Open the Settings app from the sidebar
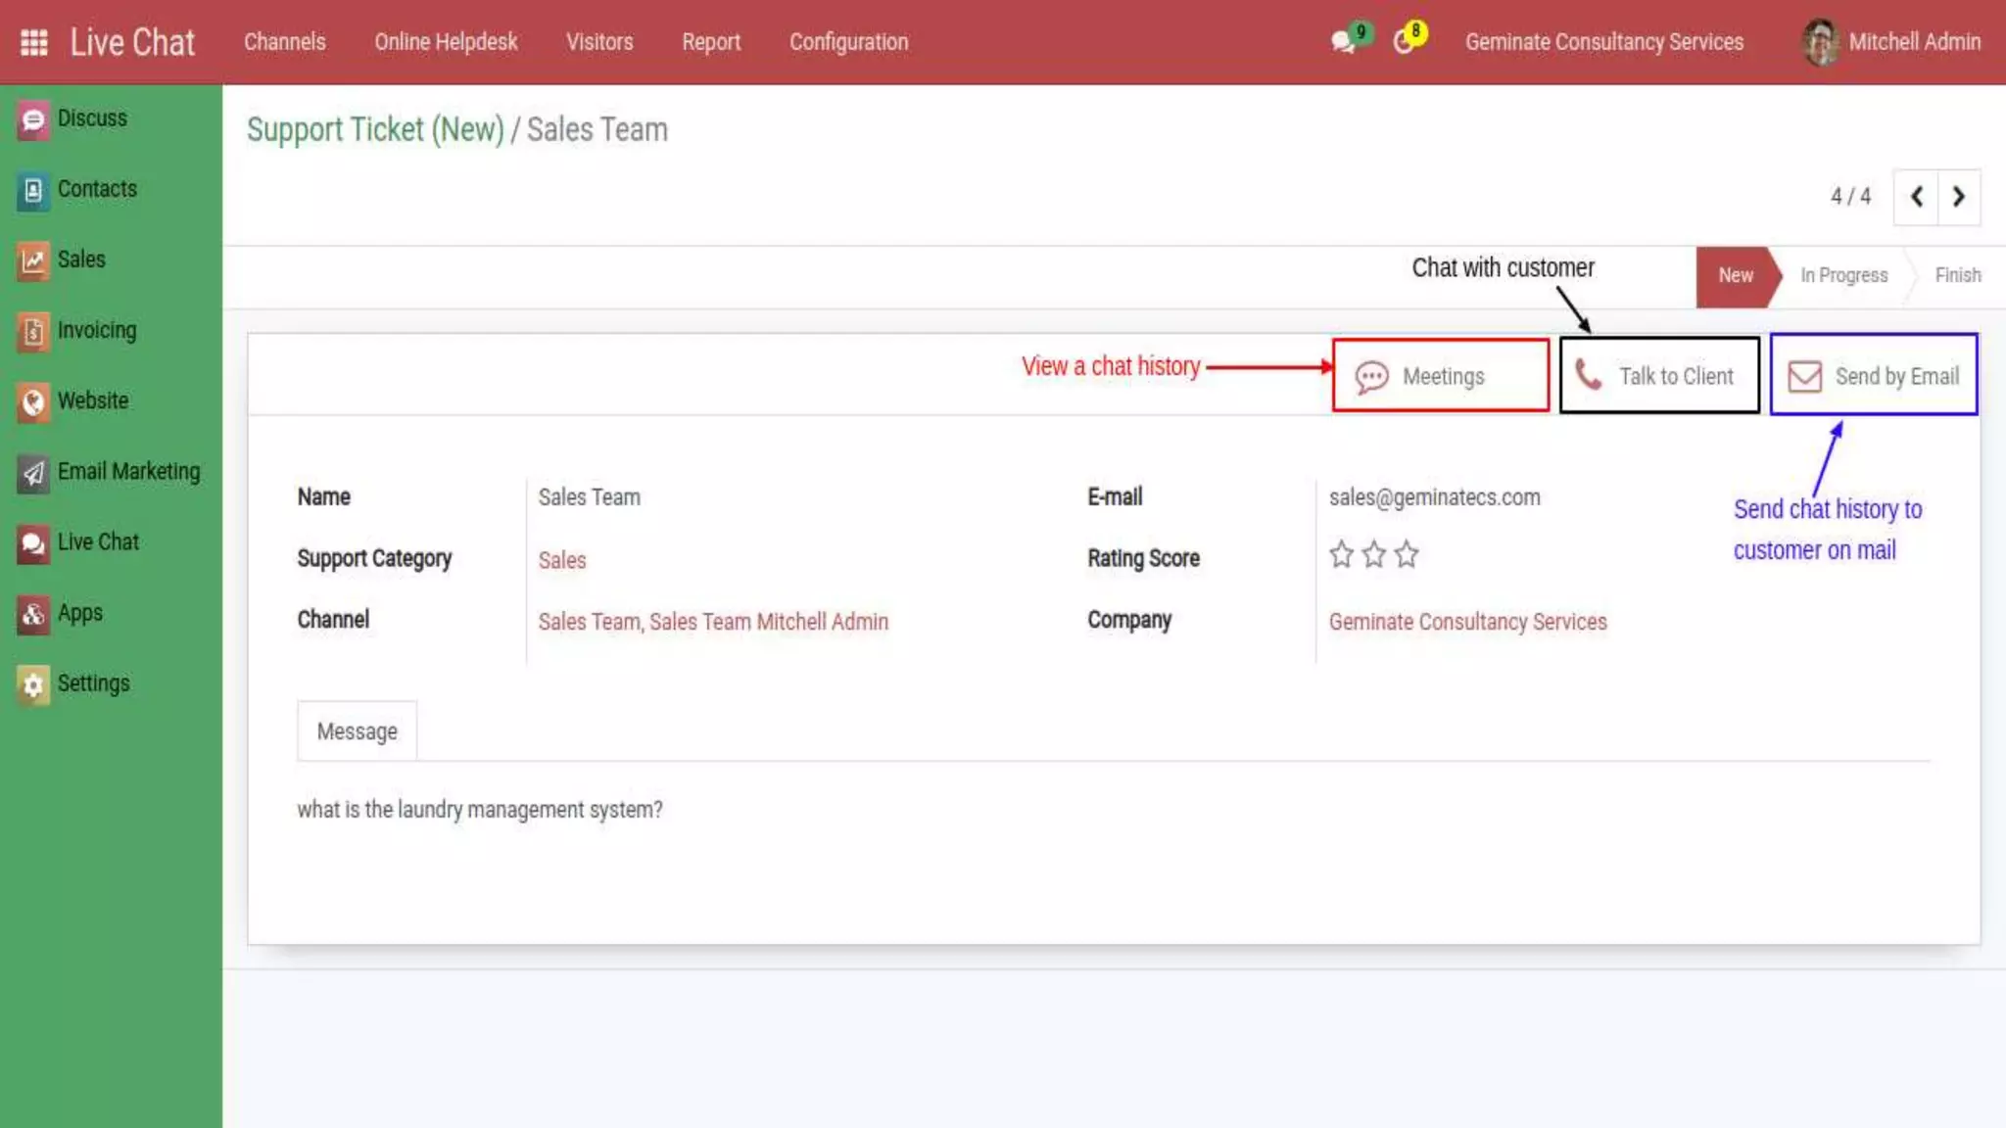This screenshot has width=2006, height=1128. tap(93, 683)
